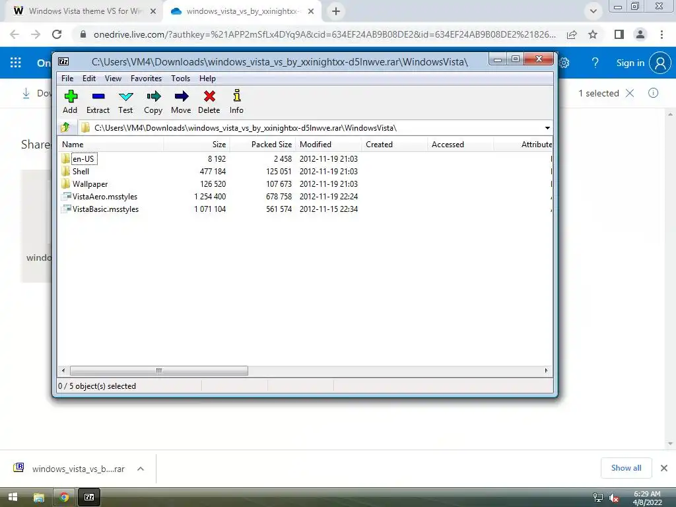Open the Windows Start button
Image resolution: width=676 pixels, height=507 pixels.
13,497
